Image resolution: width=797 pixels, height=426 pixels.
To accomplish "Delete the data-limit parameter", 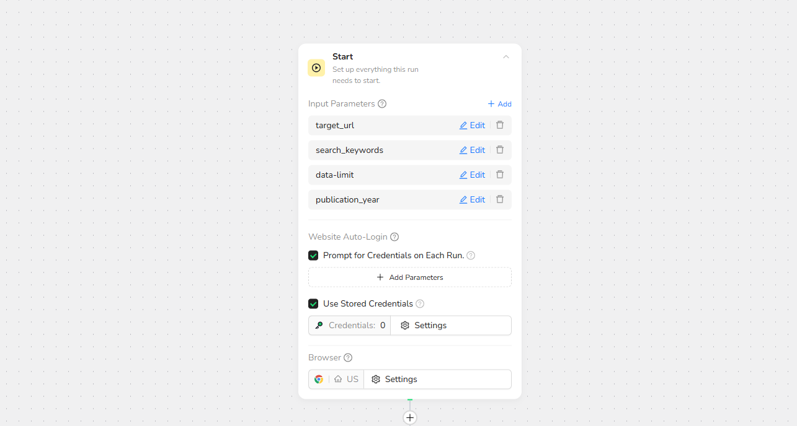I will 500,175.
